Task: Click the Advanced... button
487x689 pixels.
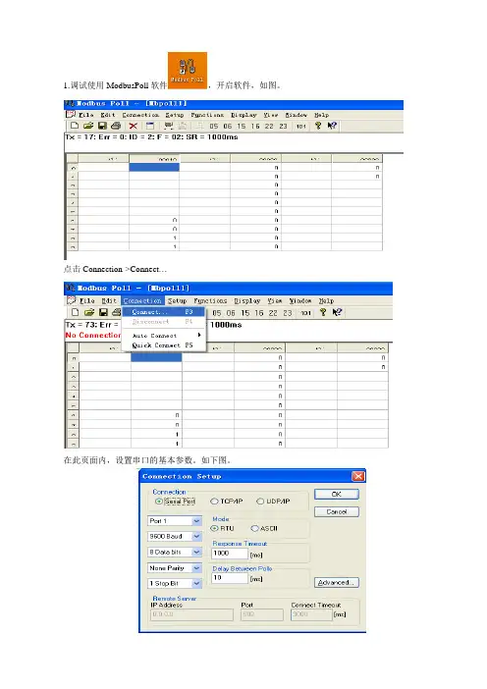Action: click(x=336, y=583)
